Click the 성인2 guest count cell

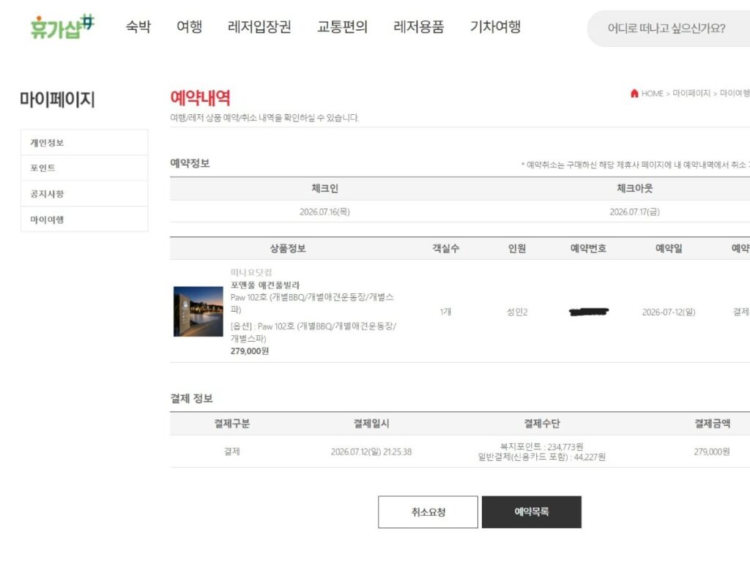517,312
